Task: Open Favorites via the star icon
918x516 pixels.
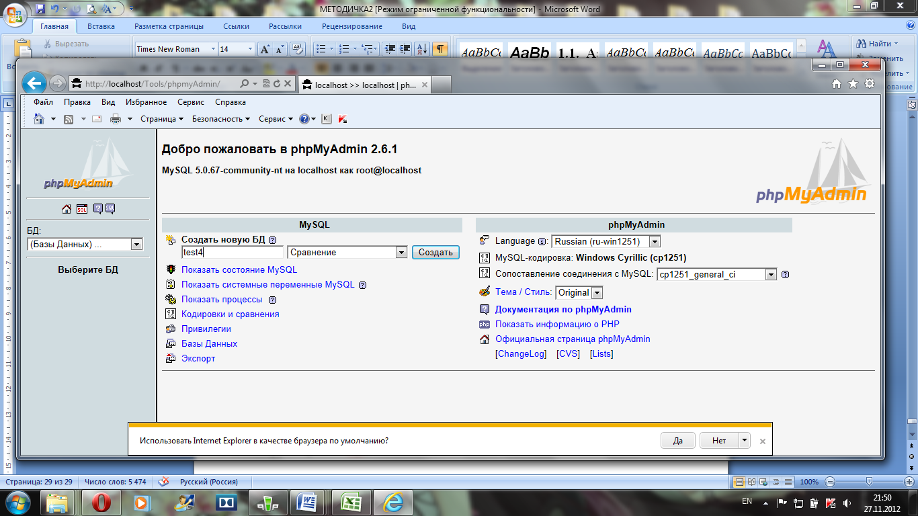Action: [x=853, y=84]
